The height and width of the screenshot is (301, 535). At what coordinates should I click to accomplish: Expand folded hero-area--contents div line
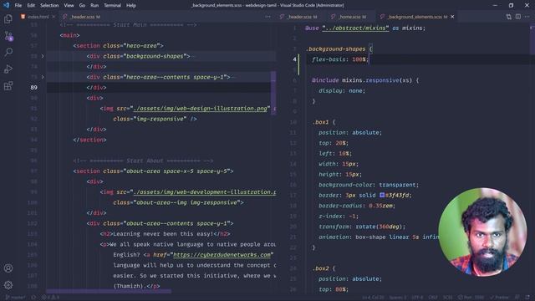(x=43, y=77)
